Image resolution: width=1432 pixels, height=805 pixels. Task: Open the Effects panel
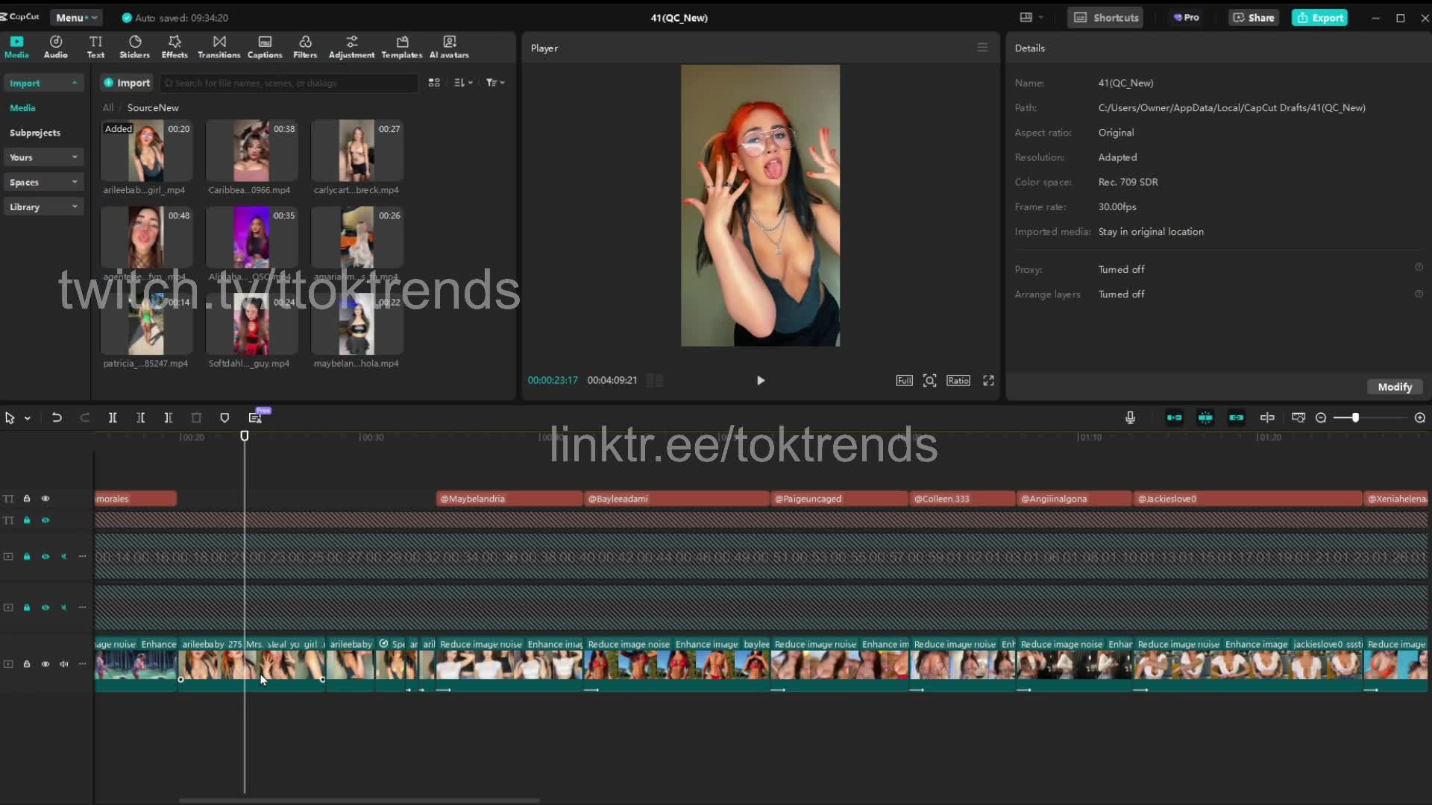tap(175, 47)
